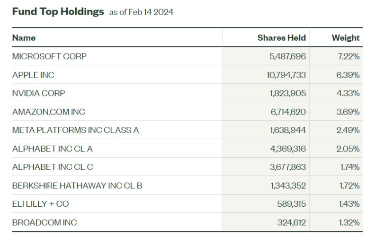Click the ELI LILLY + CO name
This screenshot has width=366, height=239.
(x=40, y=204)
